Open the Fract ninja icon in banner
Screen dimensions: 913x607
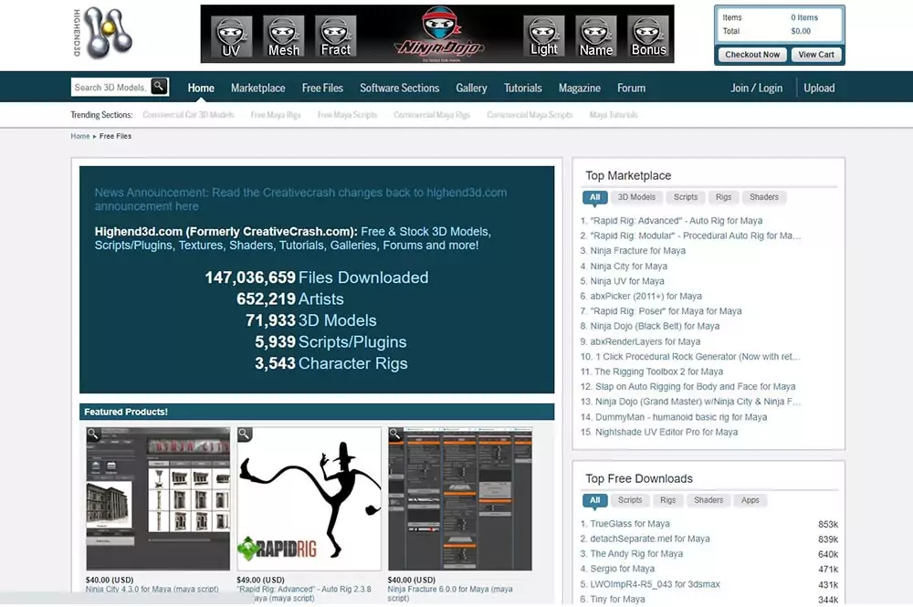pyautogui.click(x=336, y=37)
